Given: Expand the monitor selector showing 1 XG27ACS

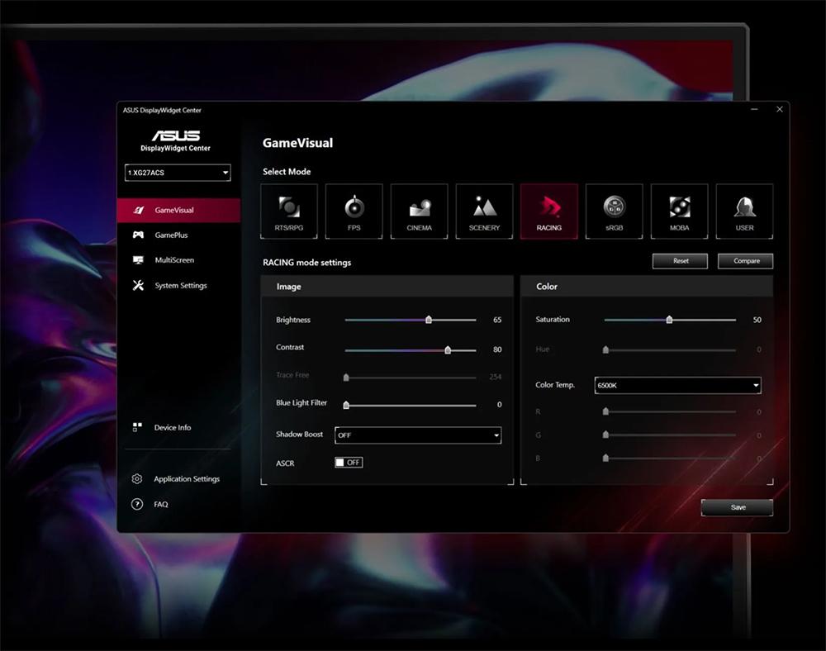Looking at the screenshot, I should pos(177,173).
